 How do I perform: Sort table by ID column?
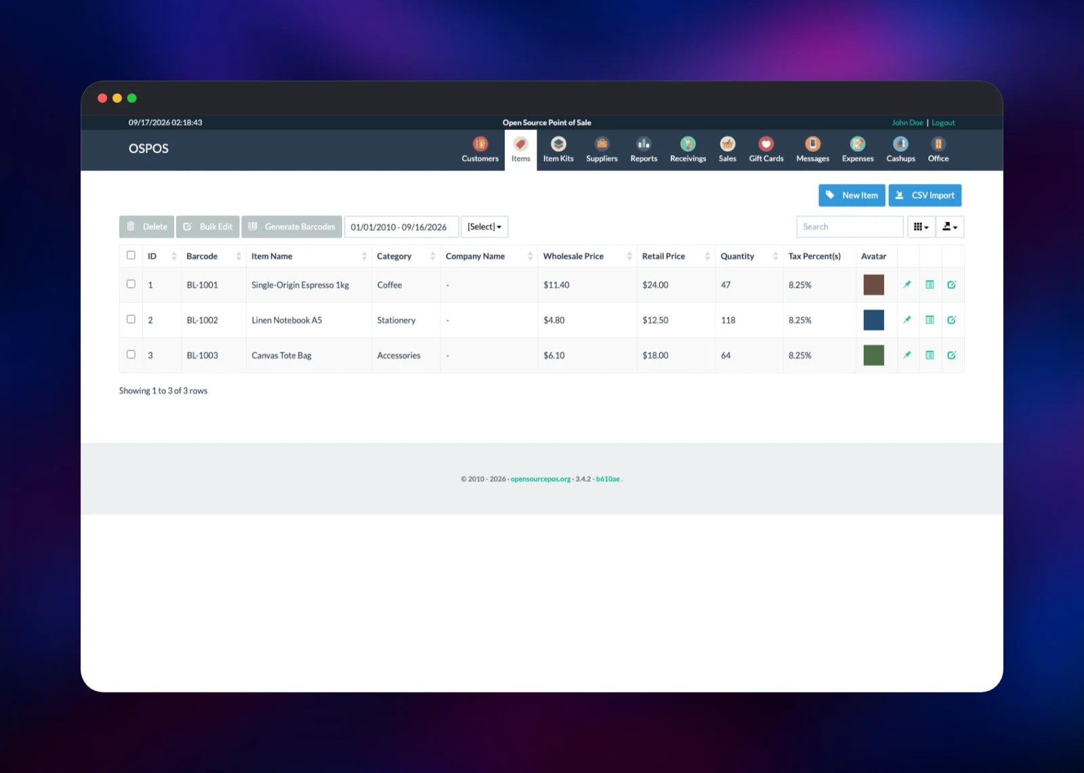162,256
